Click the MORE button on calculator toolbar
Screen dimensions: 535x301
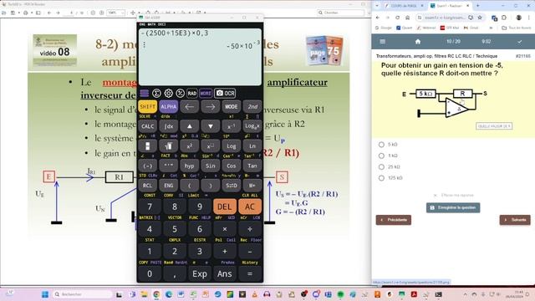pos(206,93)
